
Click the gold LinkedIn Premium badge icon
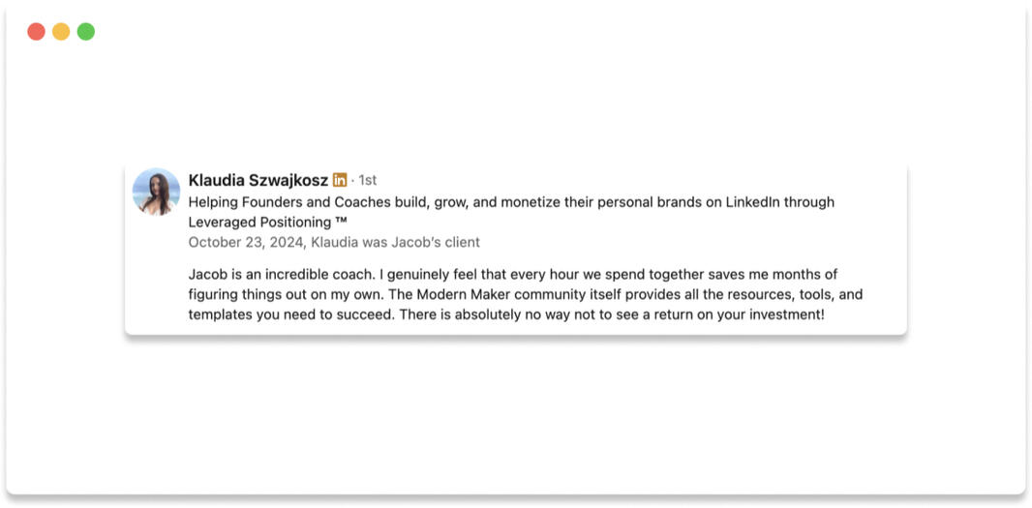340,180
